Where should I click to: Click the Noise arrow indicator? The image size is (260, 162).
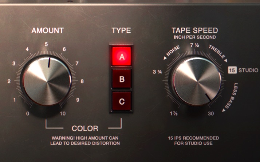(x=165, y=58)
